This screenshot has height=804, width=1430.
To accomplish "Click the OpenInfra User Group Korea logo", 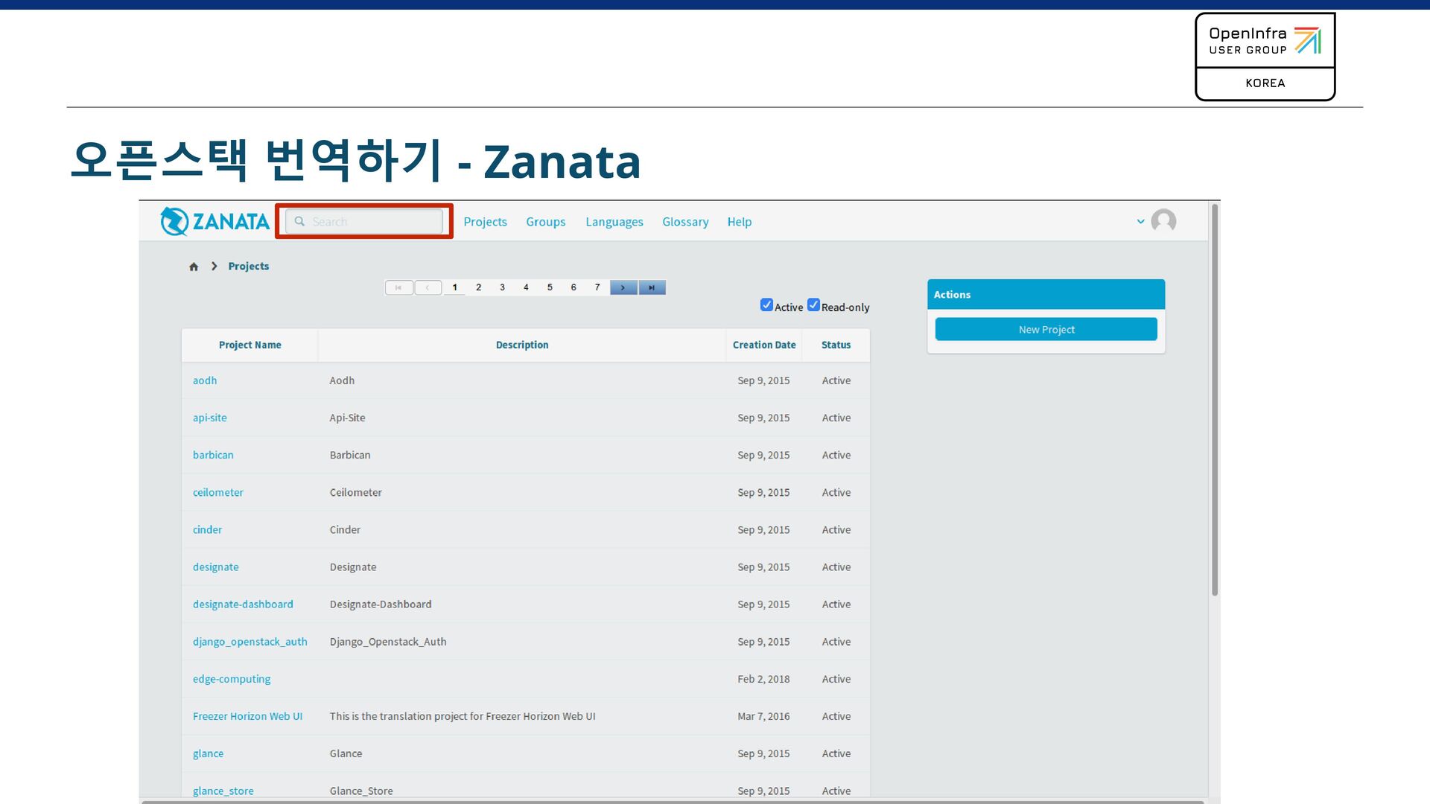I will [x=1265, y=57].
